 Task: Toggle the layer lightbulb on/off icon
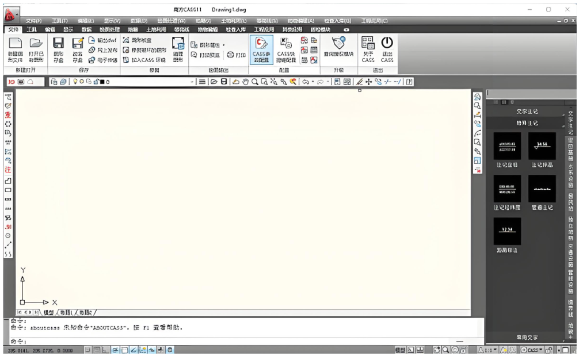[x=75, y=82]
